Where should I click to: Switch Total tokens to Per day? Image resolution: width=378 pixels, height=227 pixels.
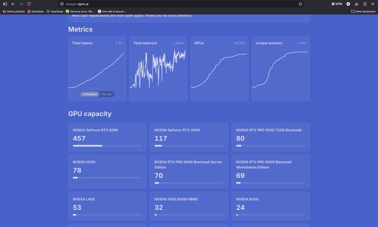coord(107,94)
